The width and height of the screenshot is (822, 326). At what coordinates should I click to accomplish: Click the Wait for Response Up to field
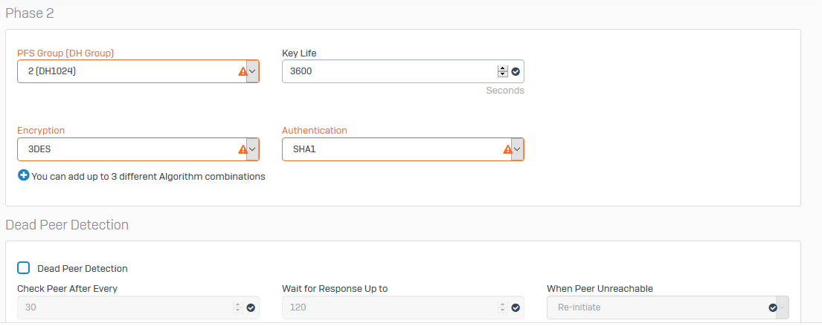tap(402, 307)
